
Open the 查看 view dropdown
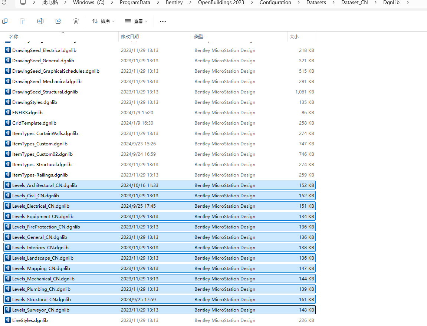click(136, 21)
